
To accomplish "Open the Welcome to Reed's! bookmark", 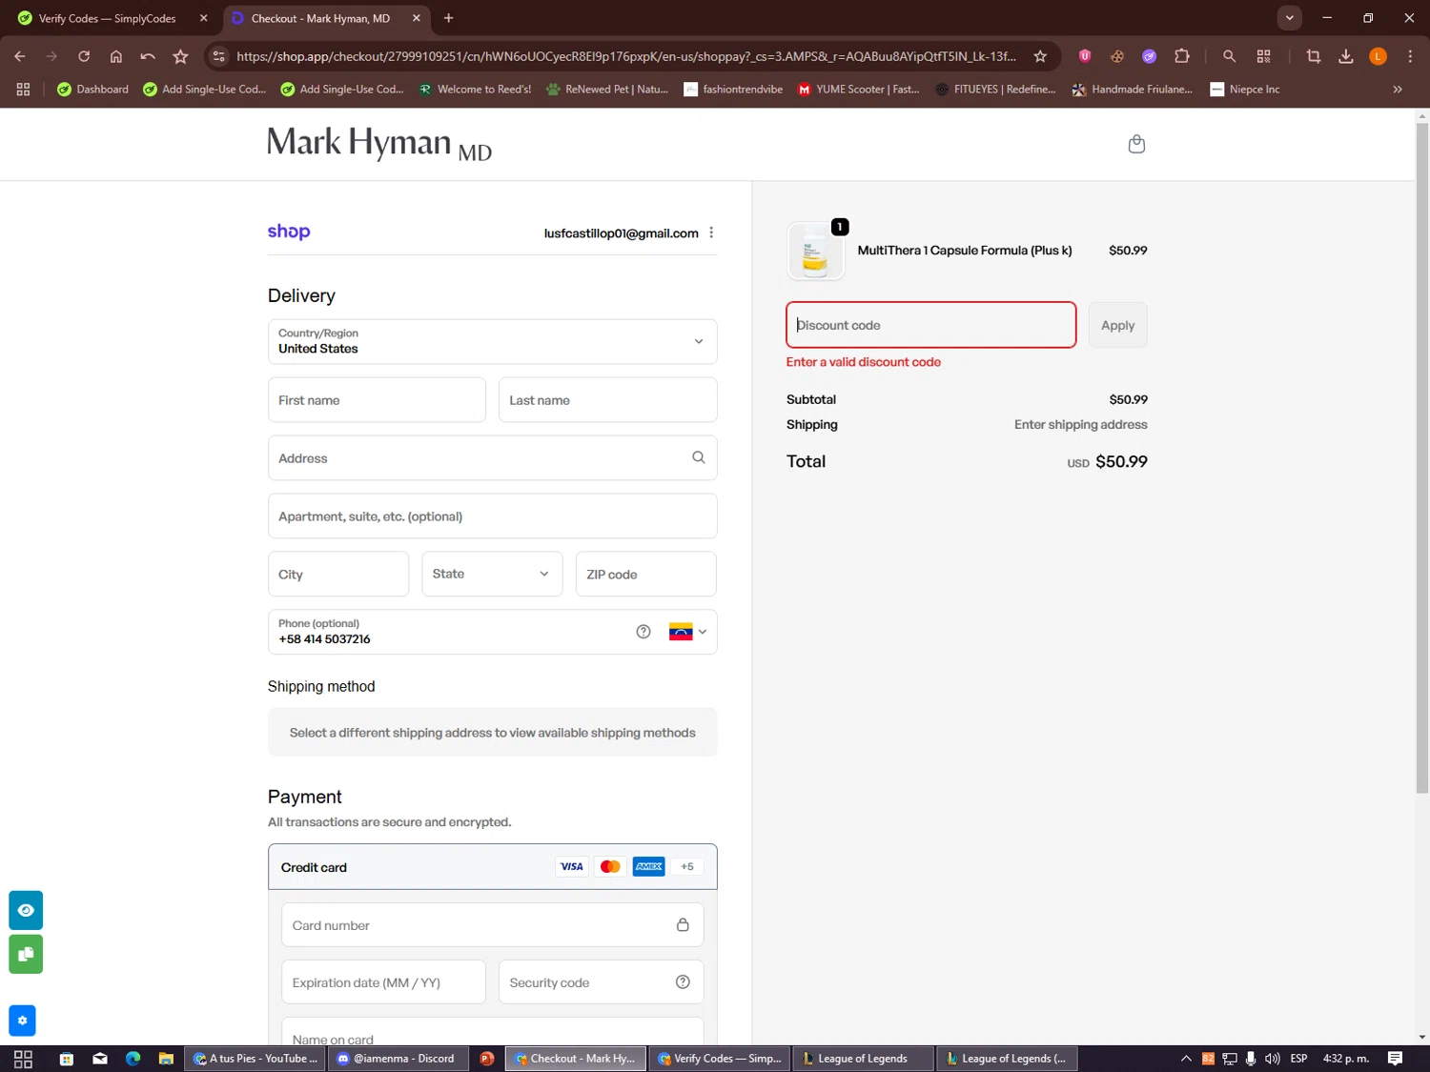I will 475,90.
